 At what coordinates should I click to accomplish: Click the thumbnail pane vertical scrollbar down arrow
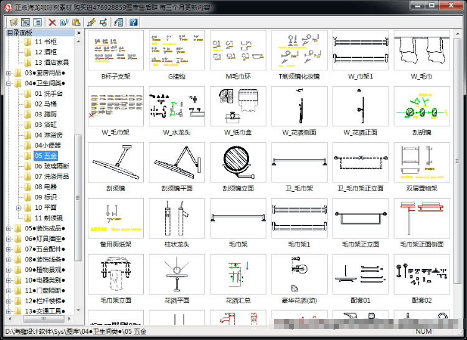point(458,321)
